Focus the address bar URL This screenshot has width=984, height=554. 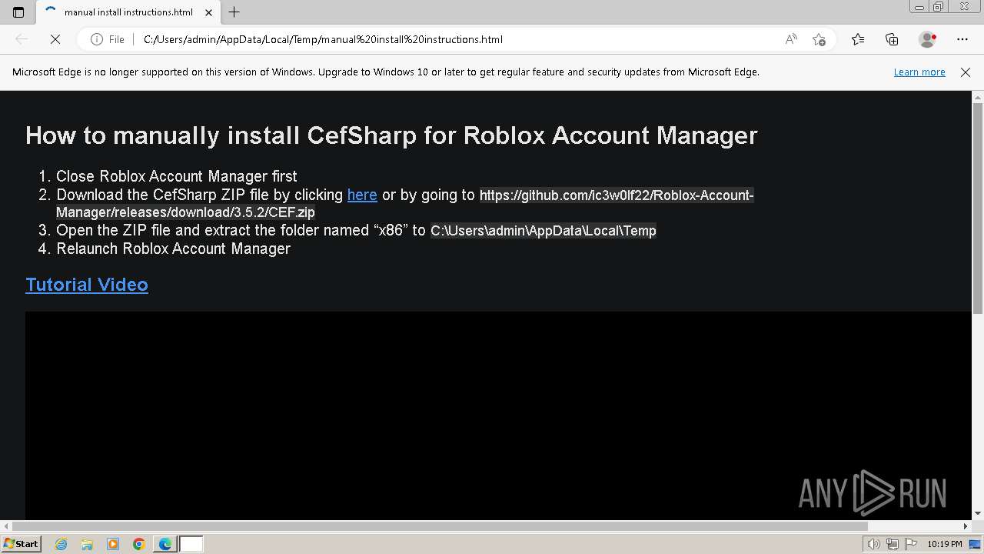coord(323,39)
